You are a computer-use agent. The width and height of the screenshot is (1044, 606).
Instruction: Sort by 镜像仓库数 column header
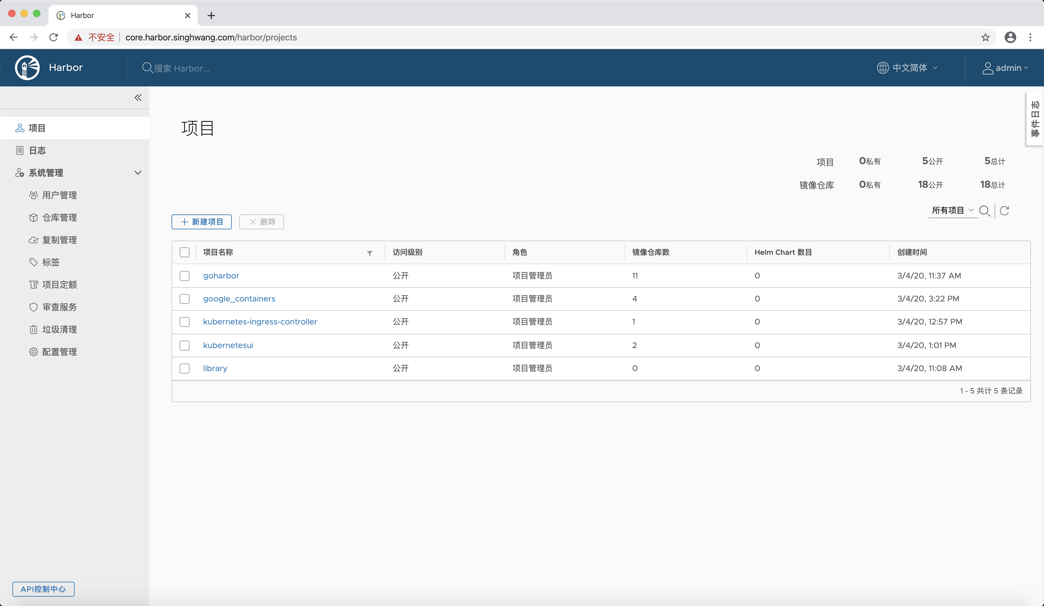(x=650, y=252)
